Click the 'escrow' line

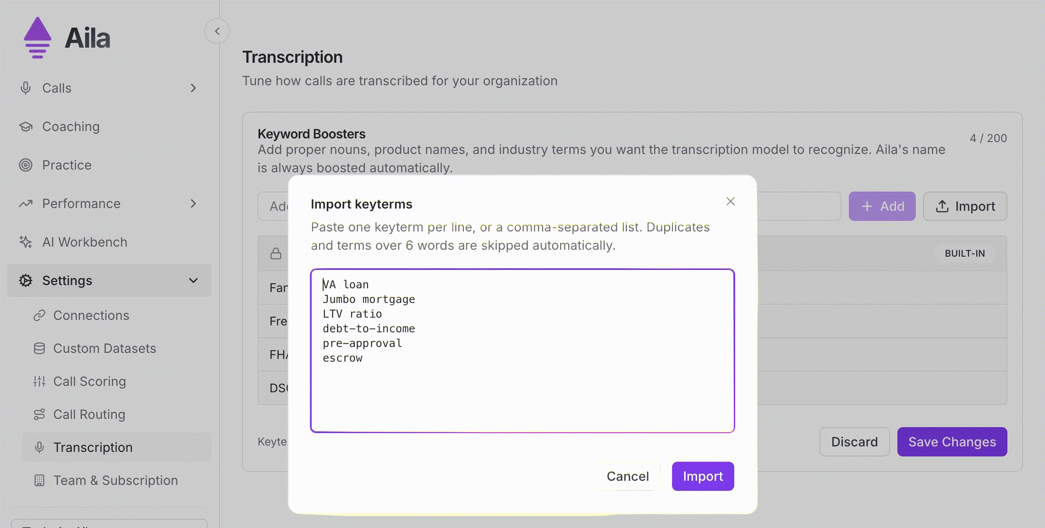point(342,358)
